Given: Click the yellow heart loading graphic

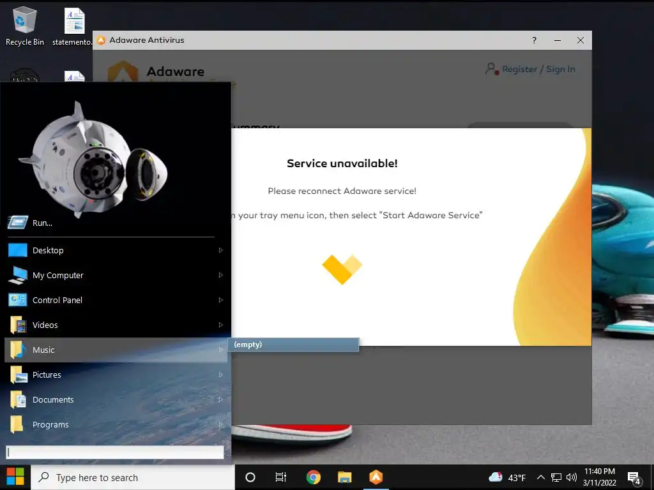Looking at the screenshot, I should (342, 270).
